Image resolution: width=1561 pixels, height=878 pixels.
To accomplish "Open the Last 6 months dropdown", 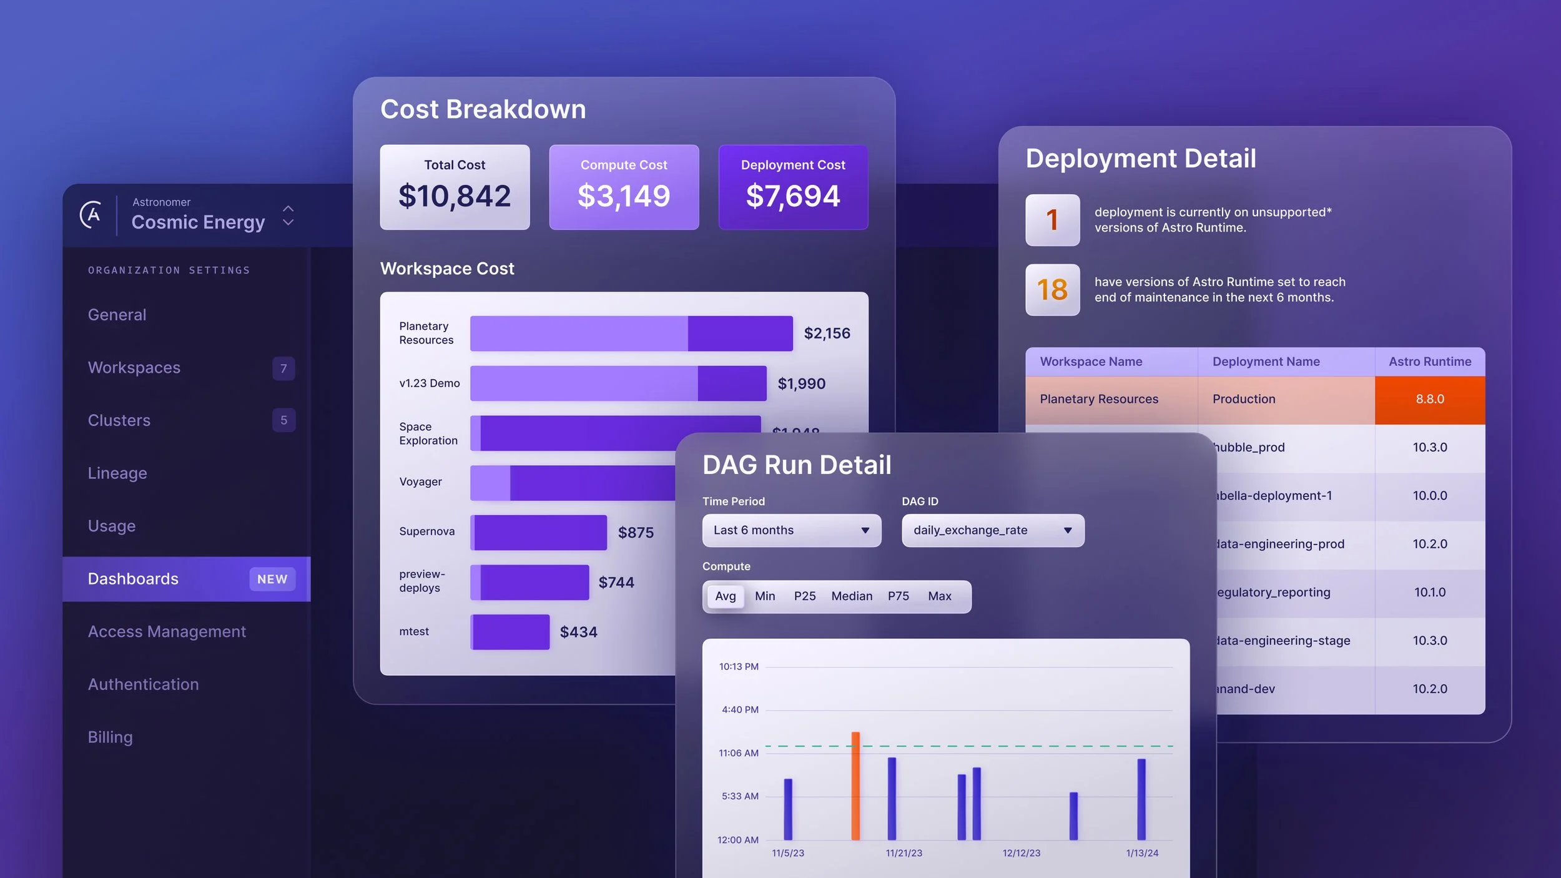I will coord(791,530).
